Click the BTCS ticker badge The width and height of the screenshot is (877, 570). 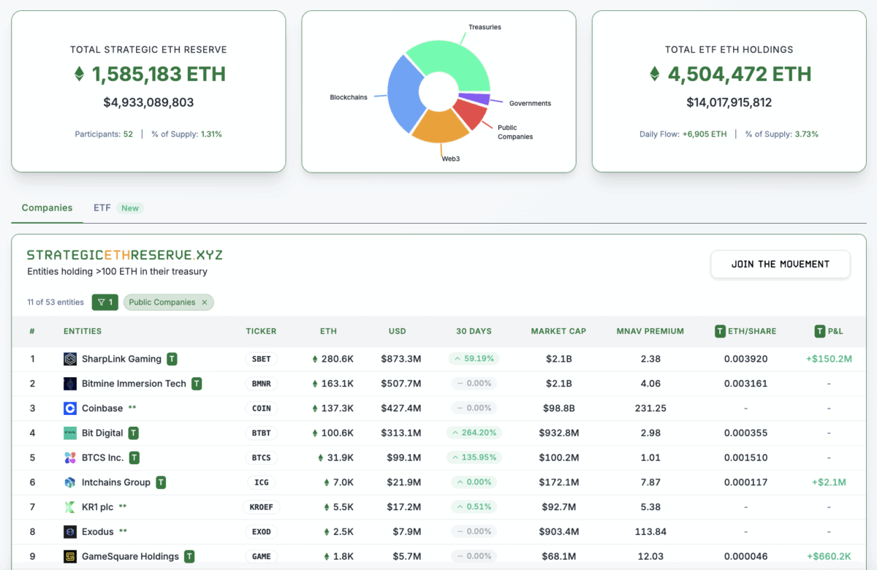click(261, 457)
